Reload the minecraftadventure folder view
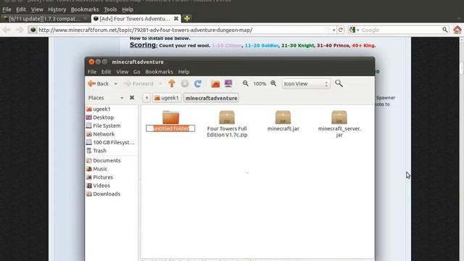 (x=198, y=84)
